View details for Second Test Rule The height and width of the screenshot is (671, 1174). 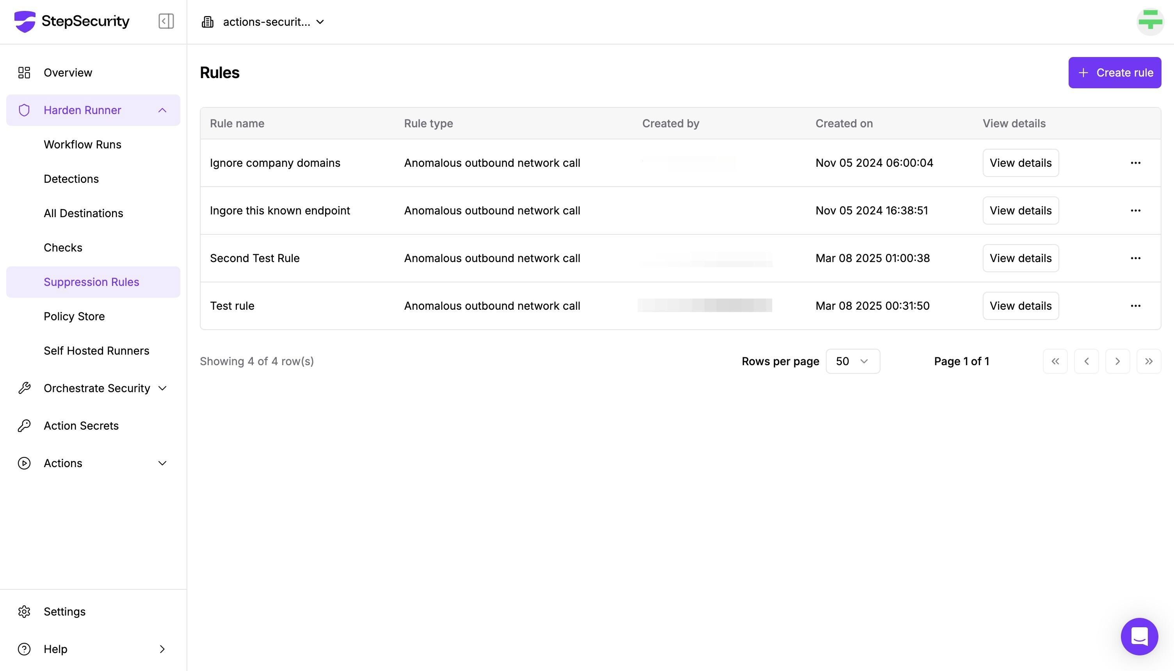tap(1021, 258)
